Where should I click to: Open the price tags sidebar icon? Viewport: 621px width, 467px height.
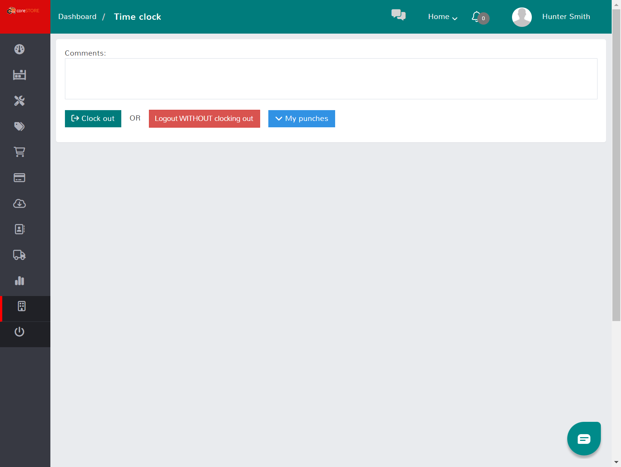[x=19, y=127]
